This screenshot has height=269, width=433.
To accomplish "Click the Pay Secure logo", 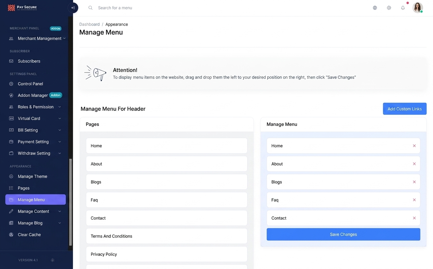I will 22,8.
